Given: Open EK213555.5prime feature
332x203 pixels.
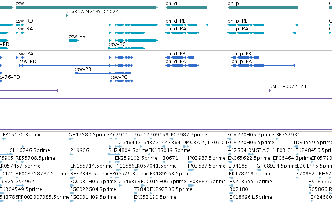Looking at the screenshot, I should click(x=251, y=182).
